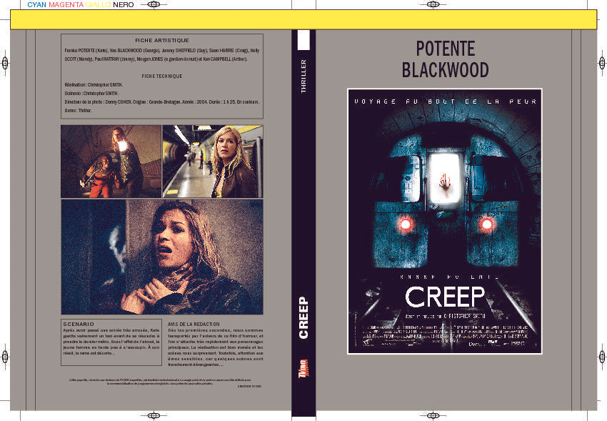Screen dimensions: 607x421
Task: Click the yellow banner strip at the top
Action: (x=303, y=19)
